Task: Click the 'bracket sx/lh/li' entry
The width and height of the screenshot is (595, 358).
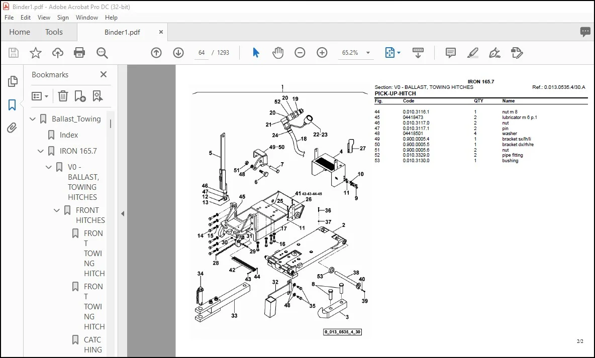Action: [517, 139]
